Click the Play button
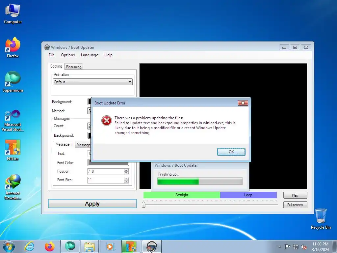 295,195
